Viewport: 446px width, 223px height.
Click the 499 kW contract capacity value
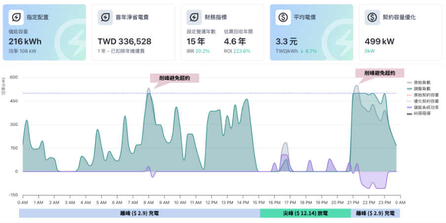[379, 41]
